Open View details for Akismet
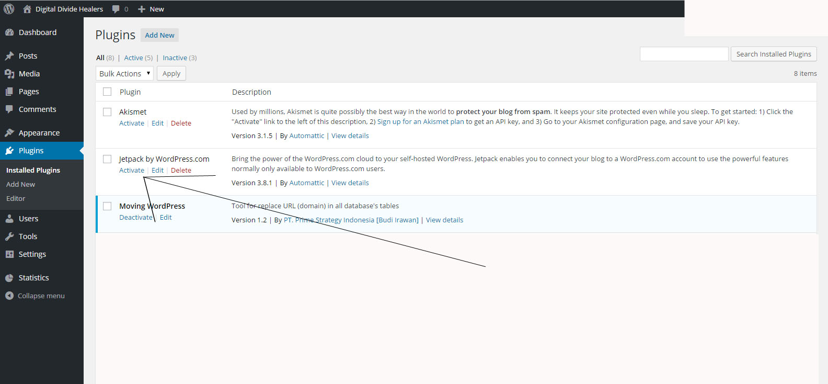 point(350,135)
